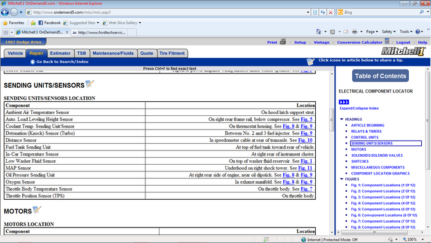Click the Add to Favorites bar icon
431x243 pixels.
tap(33, 23)
